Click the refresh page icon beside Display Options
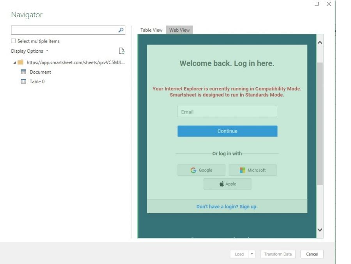Image resolution: width=351 pixels, height=264 pixels. 122,51
